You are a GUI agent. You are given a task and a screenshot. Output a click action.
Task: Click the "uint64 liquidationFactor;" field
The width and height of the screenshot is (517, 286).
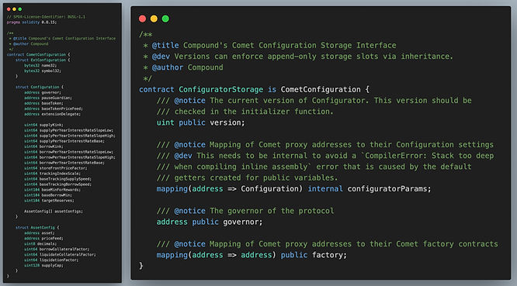pyautogui.click(x=51, y=260)
